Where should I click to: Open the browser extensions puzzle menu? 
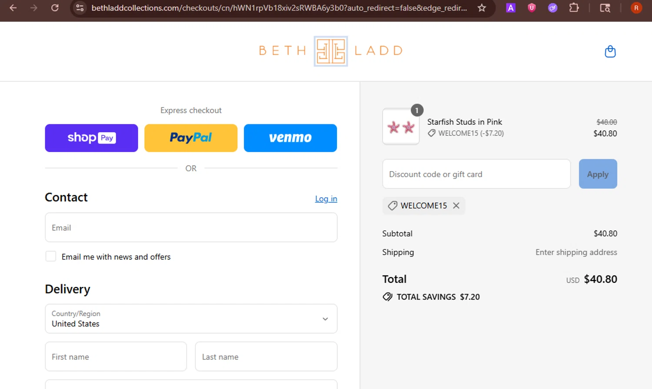[574, 8]
